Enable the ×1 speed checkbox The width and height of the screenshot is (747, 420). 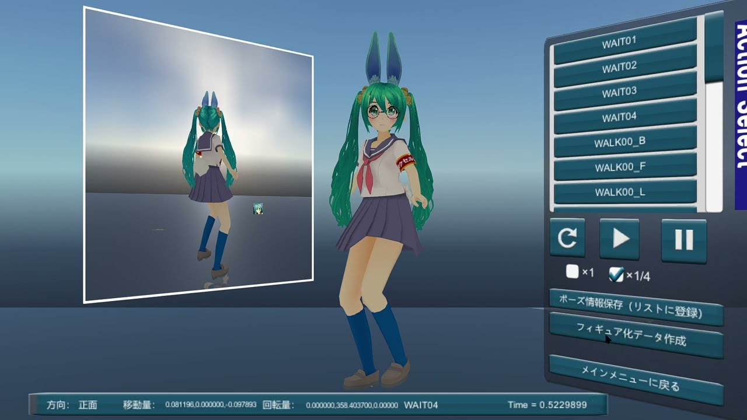point(573,271)
